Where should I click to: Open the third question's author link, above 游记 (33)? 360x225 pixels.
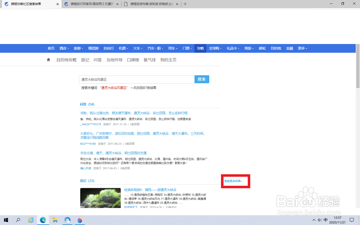(85, 168)
